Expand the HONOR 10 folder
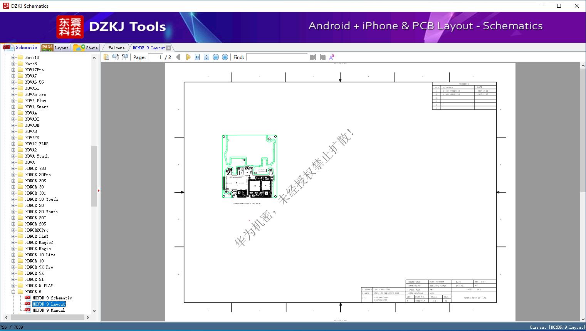This screenshot has height=331, width=586. 13,261
